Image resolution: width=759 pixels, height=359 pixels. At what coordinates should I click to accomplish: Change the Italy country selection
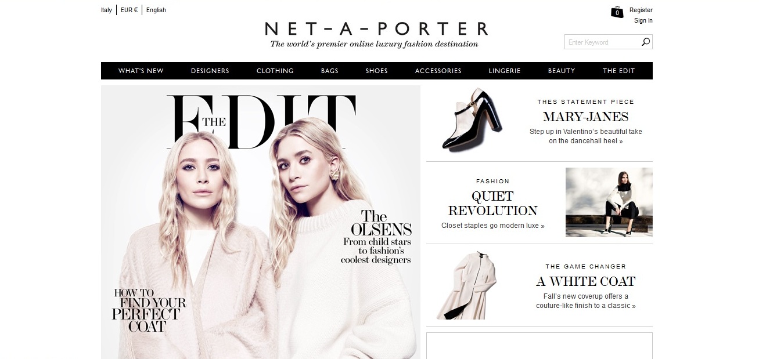106,10
